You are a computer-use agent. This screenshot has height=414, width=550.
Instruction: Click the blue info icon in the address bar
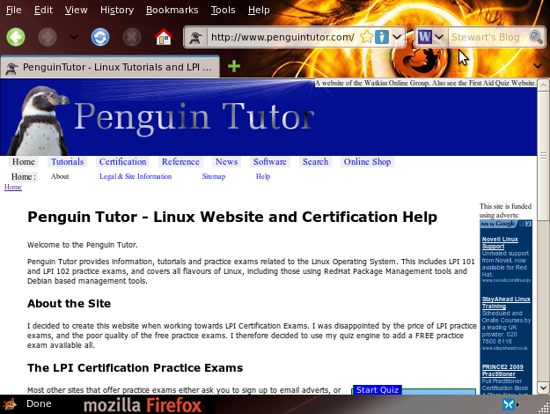coord(382,37)
